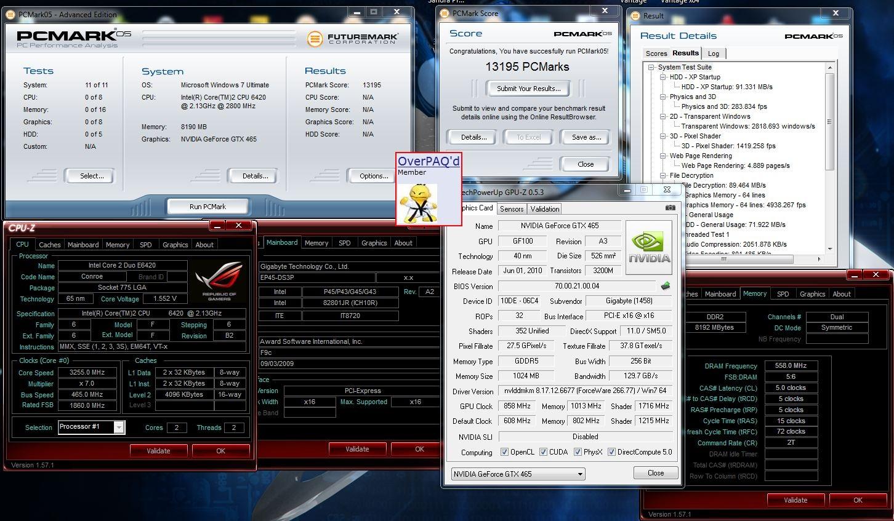Toggle the OpenCL checkbox
894x521 pixels.
pyautogui.click(x=505, y=452)
